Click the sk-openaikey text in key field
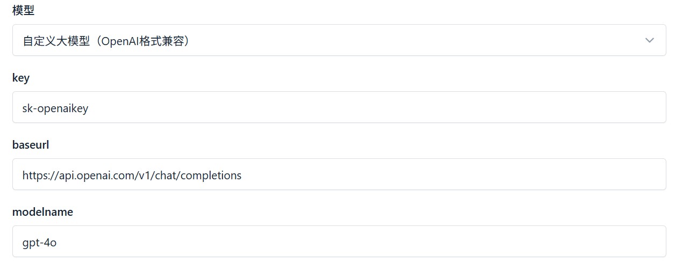676x263 pixels. 55,108
